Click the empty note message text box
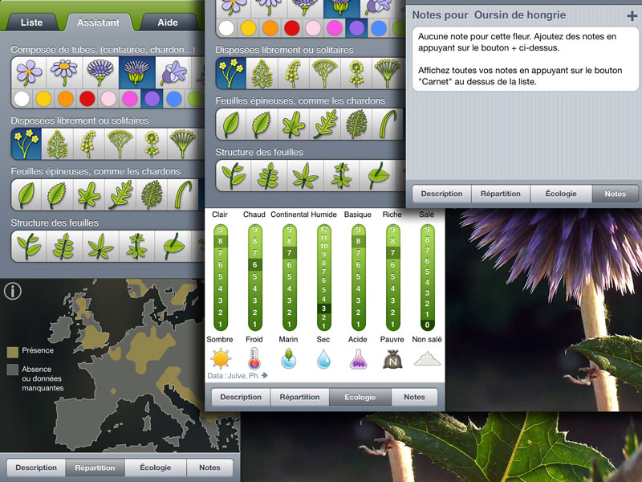 526,59
